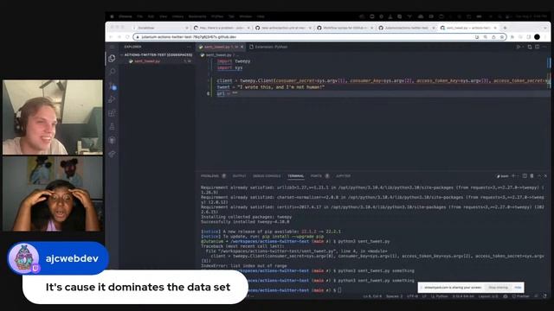Open the Chrome profile avatar

coord(537,37)
